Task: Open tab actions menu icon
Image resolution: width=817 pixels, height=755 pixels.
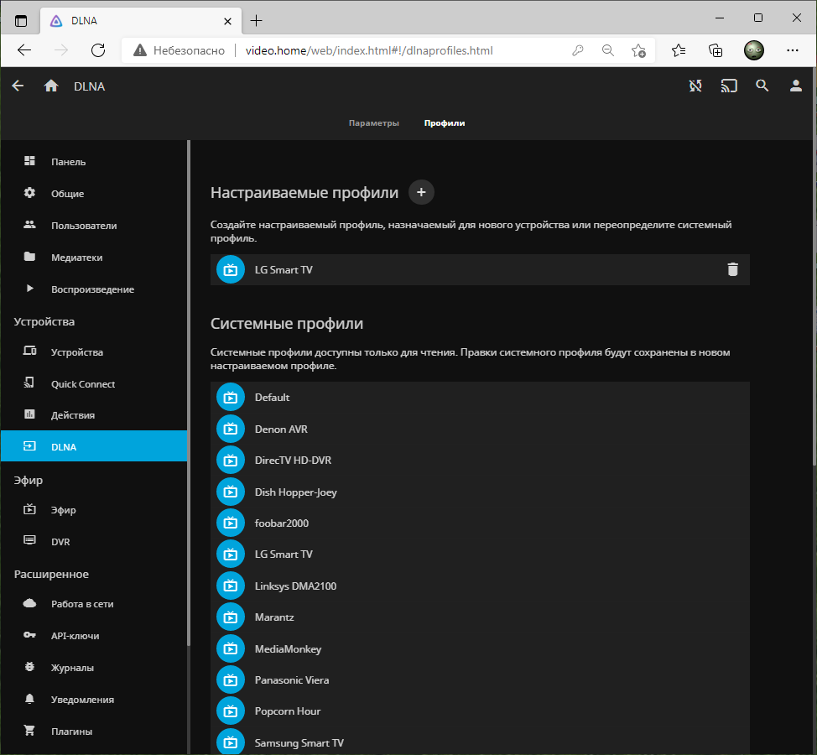Action: click(x=20, y=21)
